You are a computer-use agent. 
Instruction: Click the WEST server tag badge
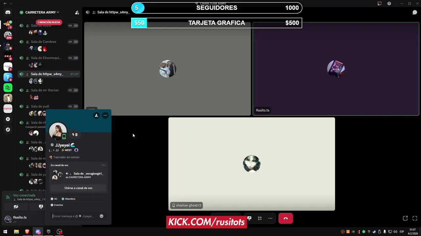point(66,150)
